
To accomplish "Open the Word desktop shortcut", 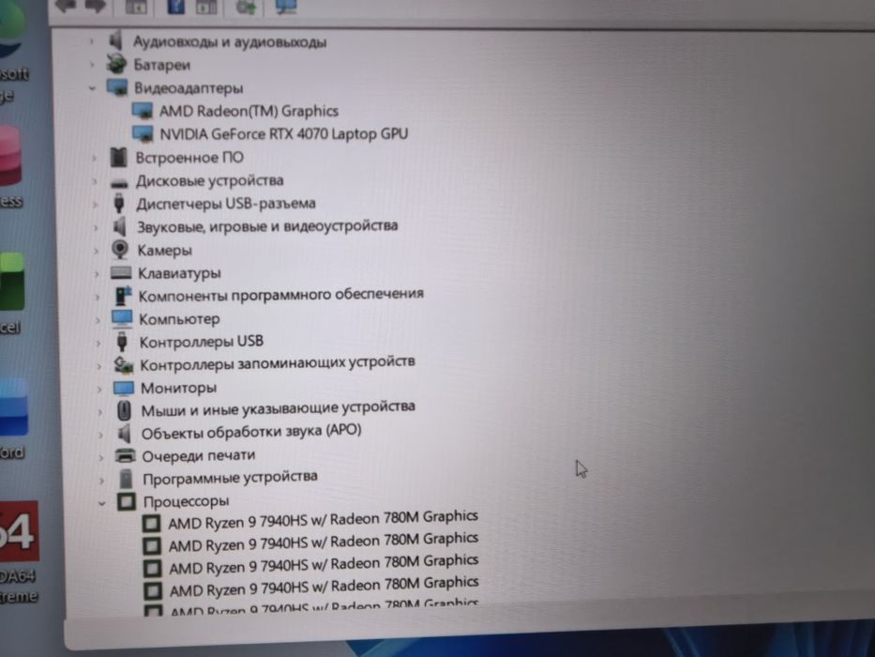I will click(x=13, y=419).
